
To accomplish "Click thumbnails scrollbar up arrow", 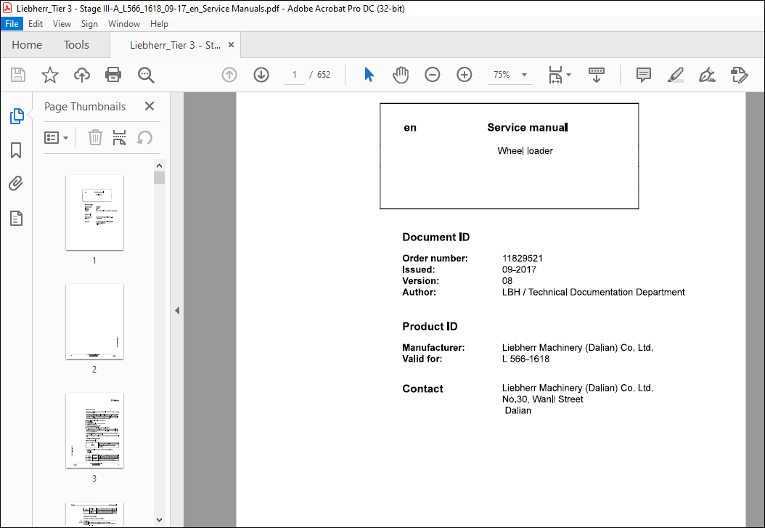I will pos(159,166).
